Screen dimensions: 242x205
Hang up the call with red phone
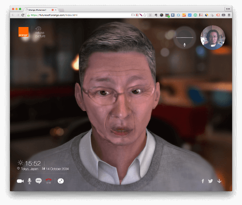pyautogui.click(x=48, y=180)
